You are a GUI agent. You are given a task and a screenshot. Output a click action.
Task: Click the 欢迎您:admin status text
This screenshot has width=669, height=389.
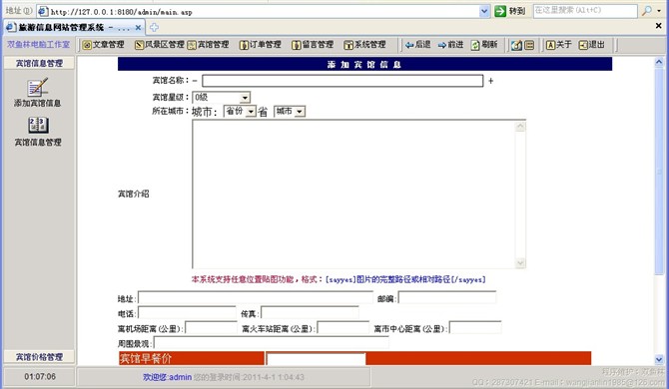168,377
